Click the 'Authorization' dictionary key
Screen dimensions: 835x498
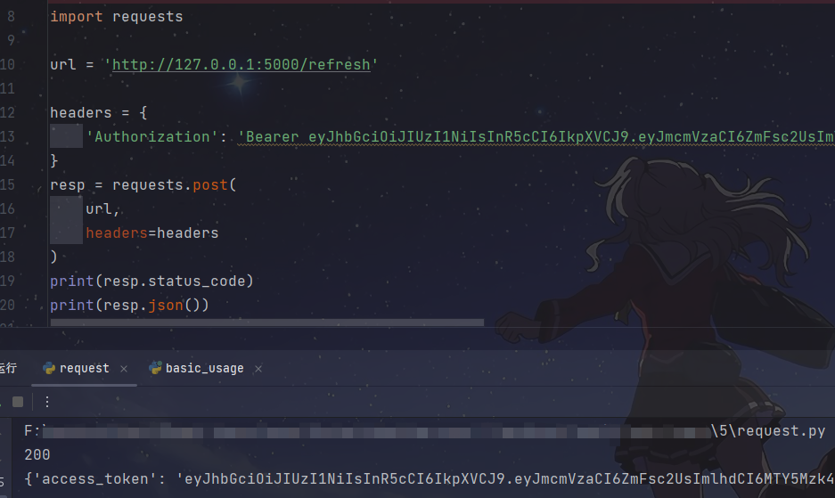point(152,137)
